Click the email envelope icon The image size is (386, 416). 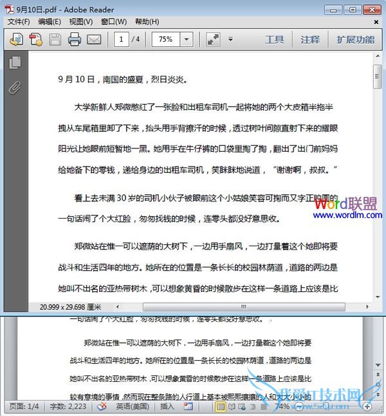(94, 40)
